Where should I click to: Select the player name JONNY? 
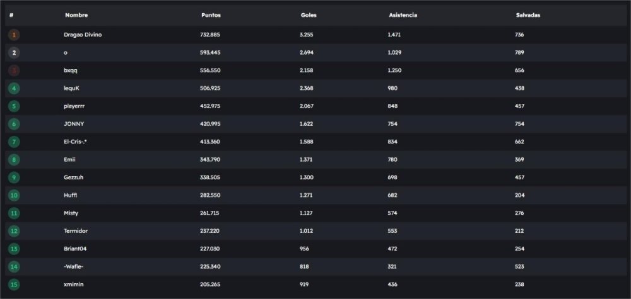tap(74, 124)
